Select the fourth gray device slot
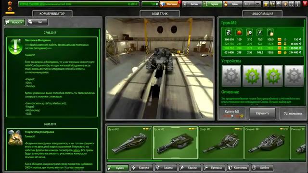308x173 pixels. [294, 76]
